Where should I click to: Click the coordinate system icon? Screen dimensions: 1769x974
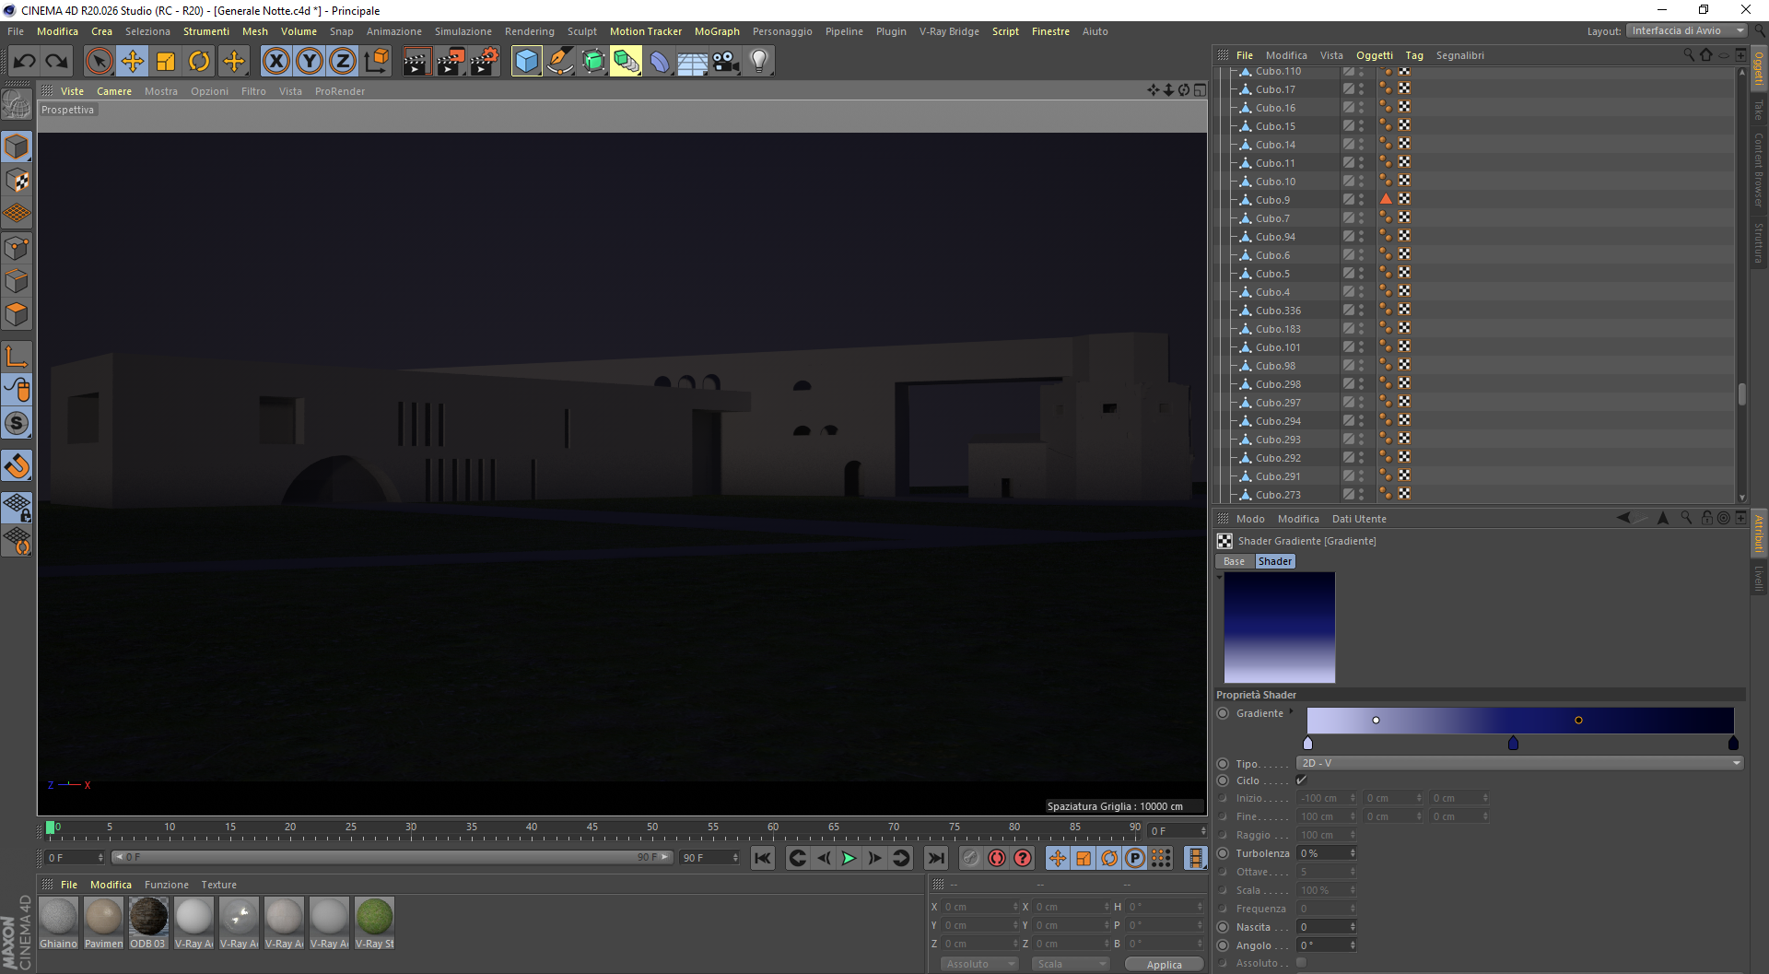[x=376, y=62]
